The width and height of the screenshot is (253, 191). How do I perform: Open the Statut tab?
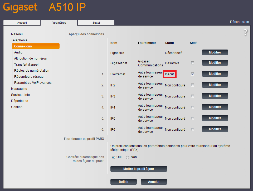coord(96,23)
